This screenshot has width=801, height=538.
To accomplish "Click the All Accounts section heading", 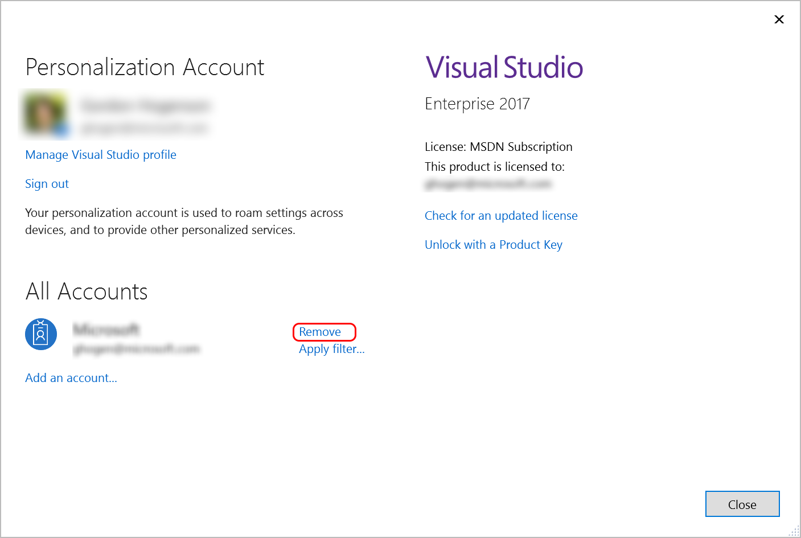I will (86, 291).
